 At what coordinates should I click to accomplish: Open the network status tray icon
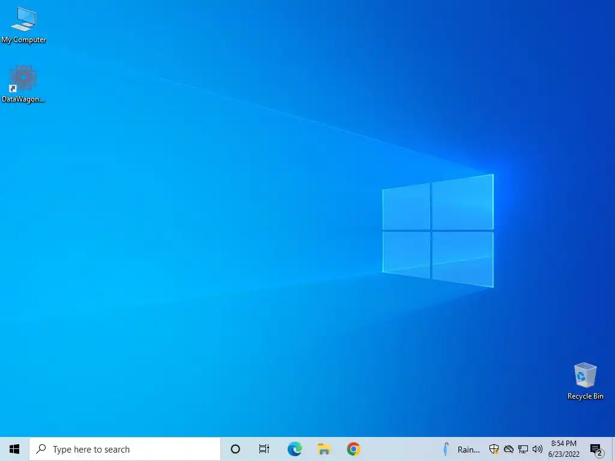click(523, 449)
